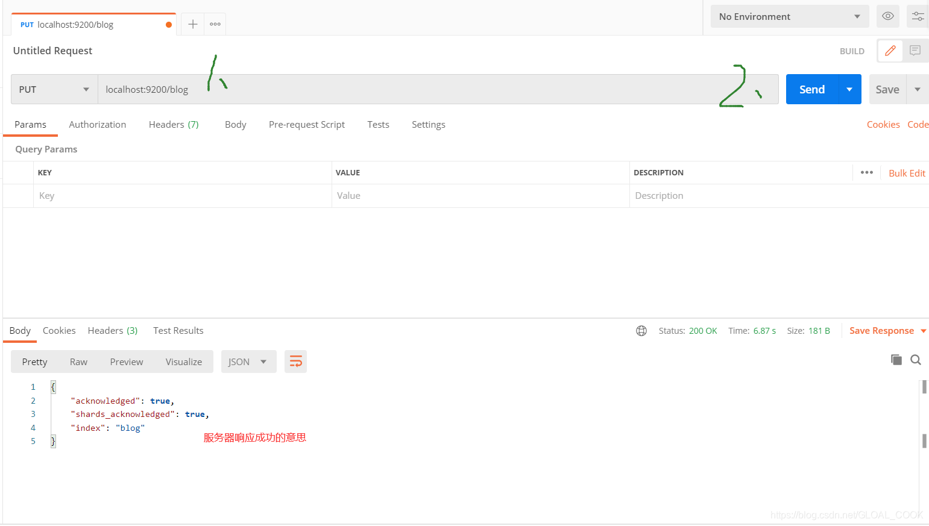Open the Headers (7) request tab

174,124
